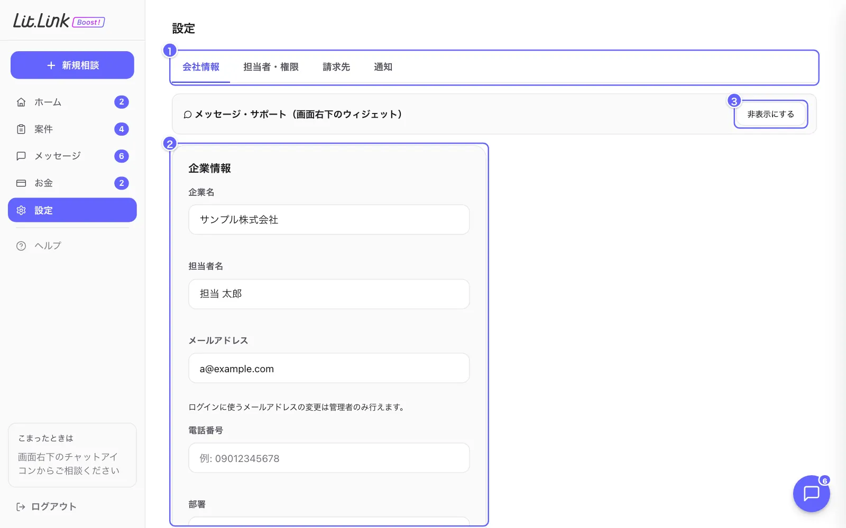Click the ログインに使うメールアドレス note
Image resolution: width=846 pixels, height=528 pixels.
[x=298, y=407]
